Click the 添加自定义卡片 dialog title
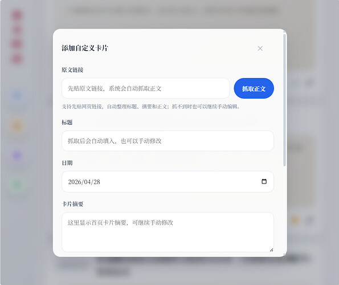 tap(85, 48)
